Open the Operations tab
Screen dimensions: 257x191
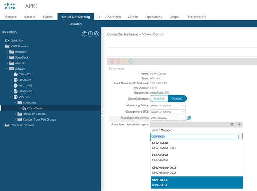154,17
